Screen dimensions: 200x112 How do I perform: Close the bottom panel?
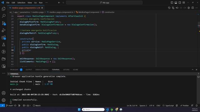pyautogui.click(x=197, y=70)
